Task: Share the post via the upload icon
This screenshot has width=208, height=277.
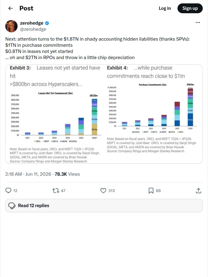Action: click(x=198, y=191)
